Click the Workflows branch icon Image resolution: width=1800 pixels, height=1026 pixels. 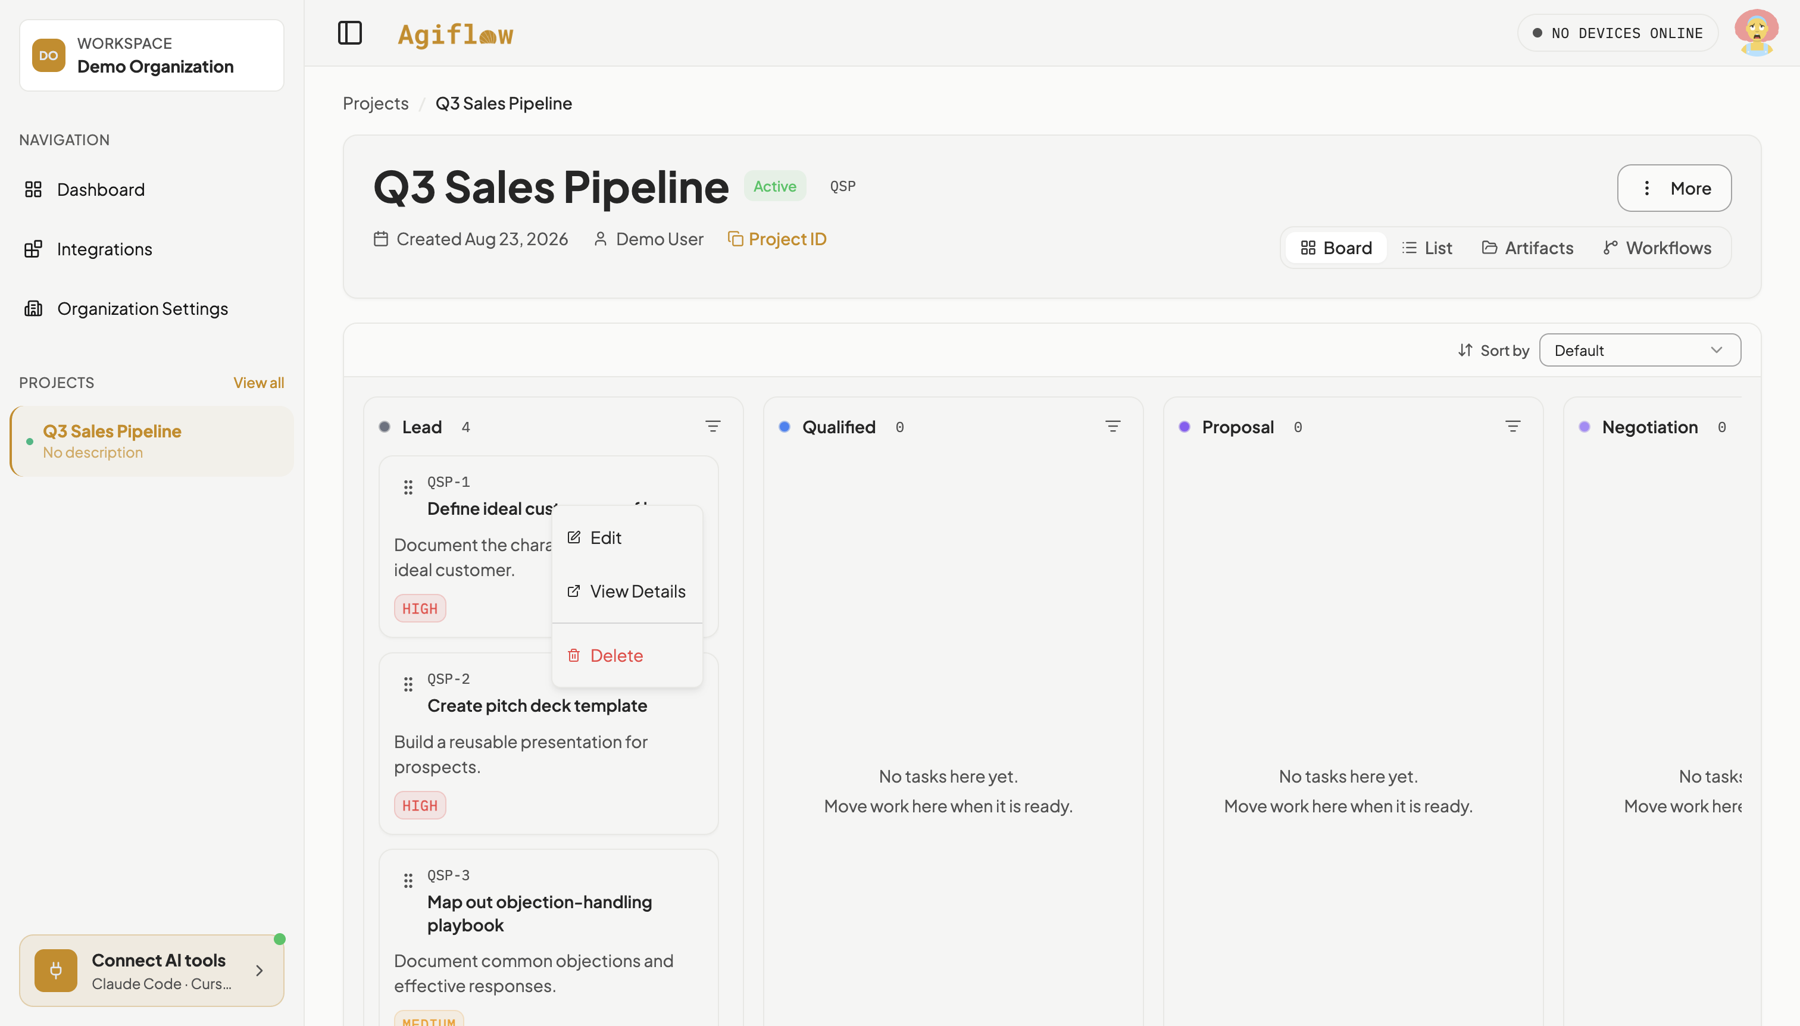tap(1610, 248)
